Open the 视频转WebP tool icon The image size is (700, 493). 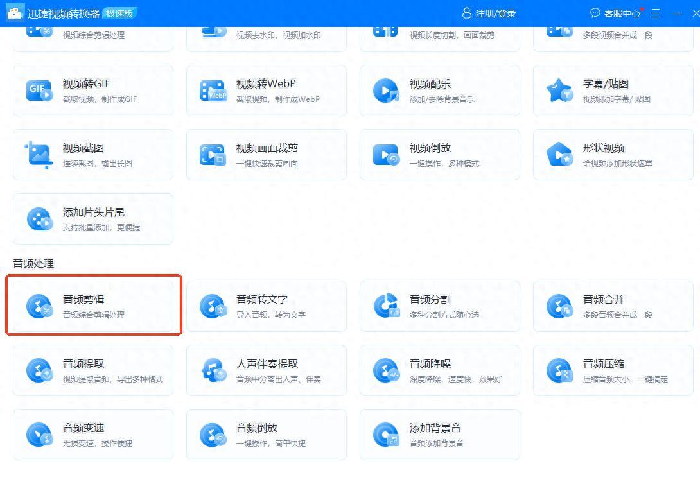click(213, 91)
